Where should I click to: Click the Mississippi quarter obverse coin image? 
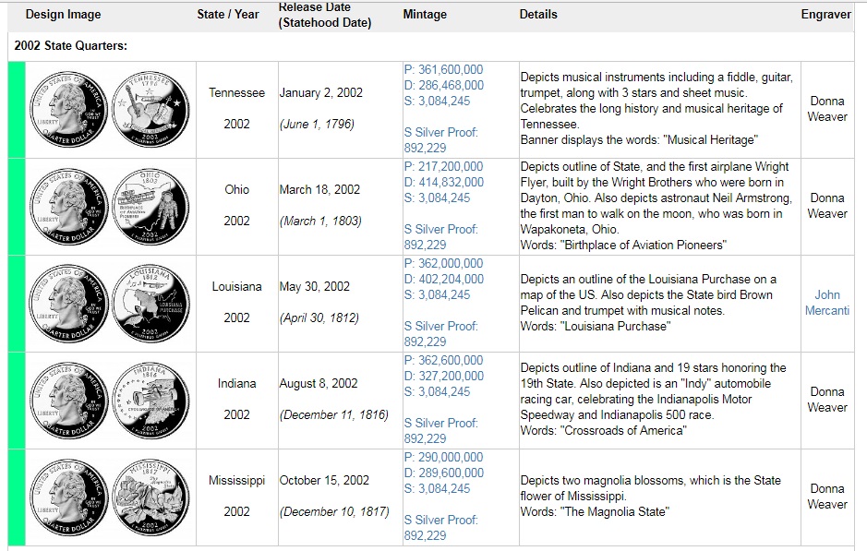[x=68, y=497]
